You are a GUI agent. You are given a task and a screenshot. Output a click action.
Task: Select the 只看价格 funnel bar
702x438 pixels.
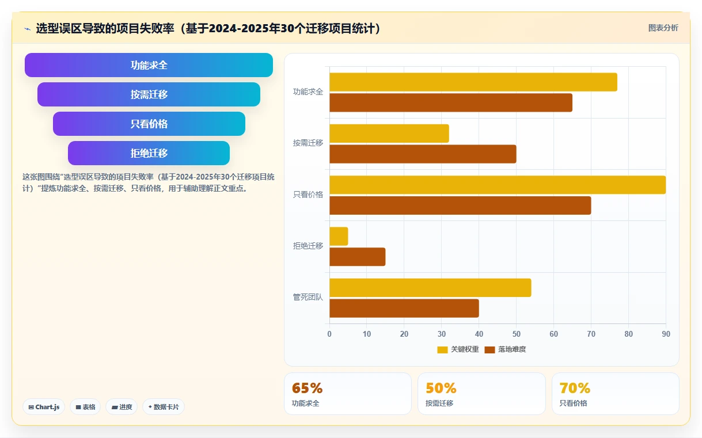[149, 124]
